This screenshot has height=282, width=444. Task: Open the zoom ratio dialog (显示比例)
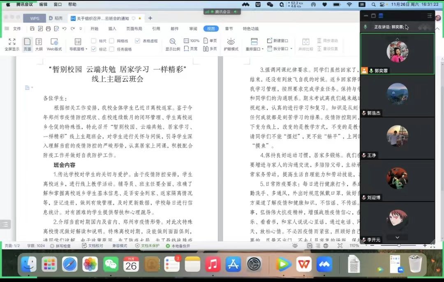click(x=173, y=44)
